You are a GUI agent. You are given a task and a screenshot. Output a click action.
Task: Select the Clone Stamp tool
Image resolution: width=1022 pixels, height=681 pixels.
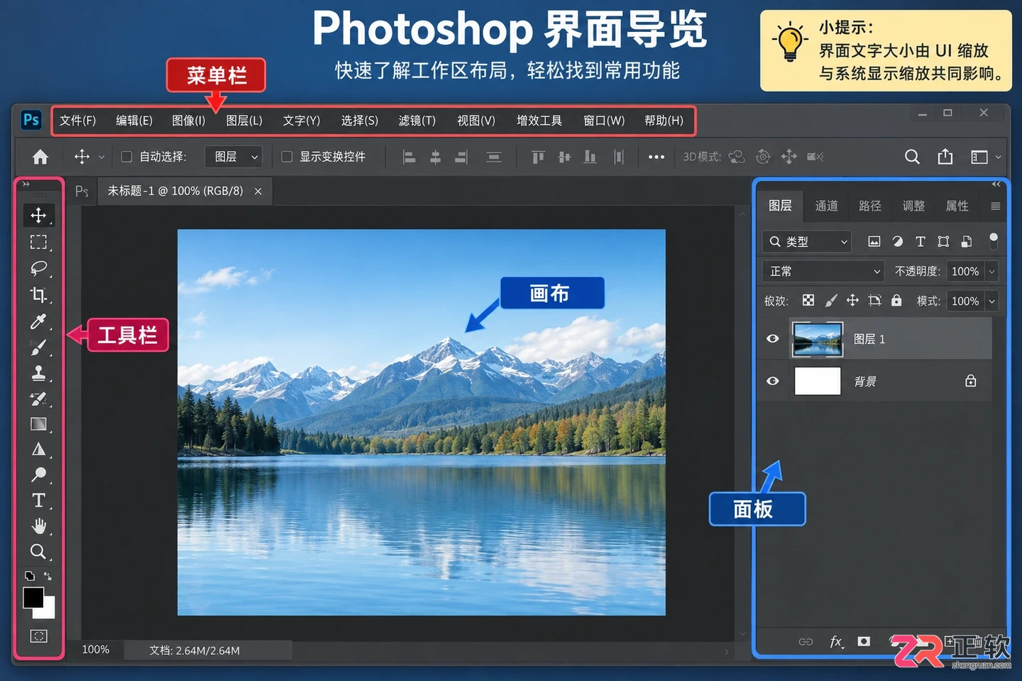[x=38, y=372]
